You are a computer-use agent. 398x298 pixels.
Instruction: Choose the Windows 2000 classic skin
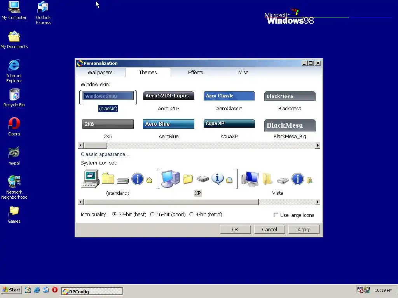[x=108, y=101]
